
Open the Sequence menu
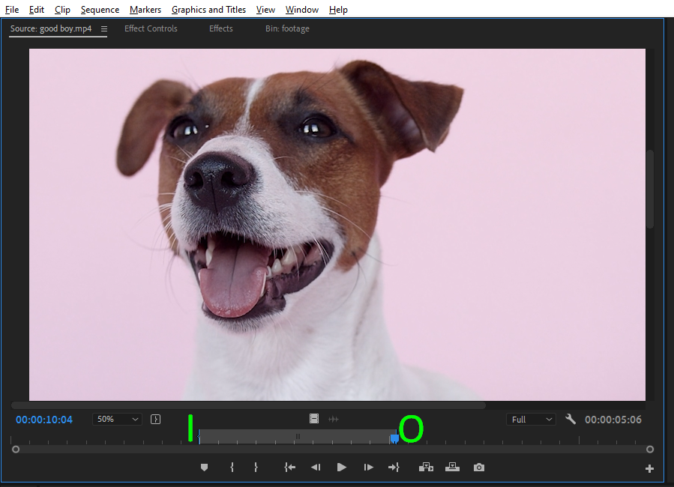100,10
